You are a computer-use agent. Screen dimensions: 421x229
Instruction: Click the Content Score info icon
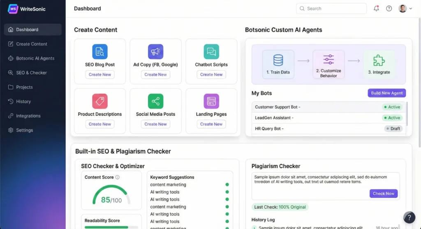(x=117, y=177)
